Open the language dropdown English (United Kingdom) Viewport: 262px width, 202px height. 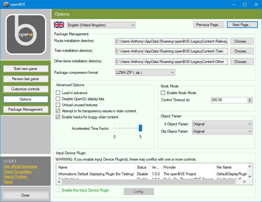(101, 25)
